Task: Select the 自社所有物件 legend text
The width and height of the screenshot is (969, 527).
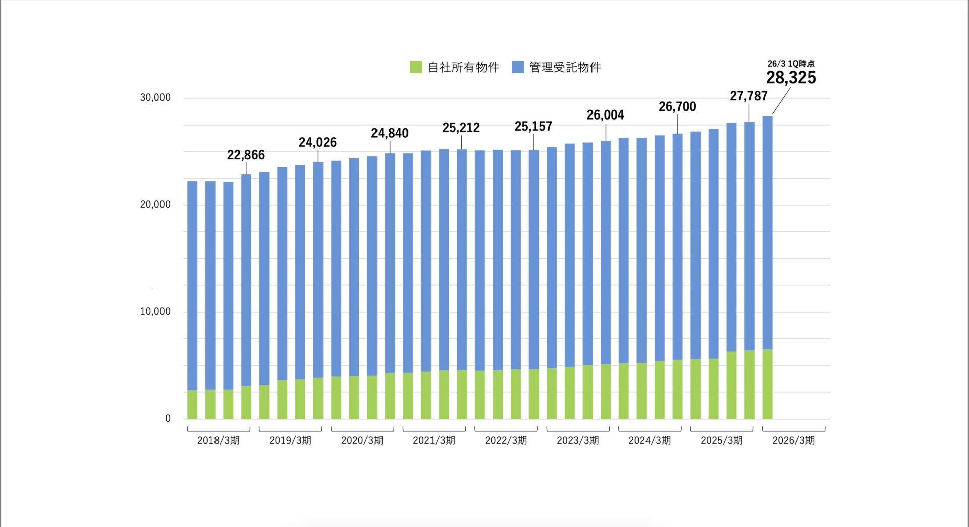Action: tap(463, 67)
